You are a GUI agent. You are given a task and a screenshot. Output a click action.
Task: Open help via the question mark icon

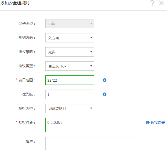(x=152, y=3)
